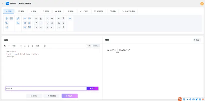Insert the subscript template
Screen dimensions: 205x101
tap(18, 23)
